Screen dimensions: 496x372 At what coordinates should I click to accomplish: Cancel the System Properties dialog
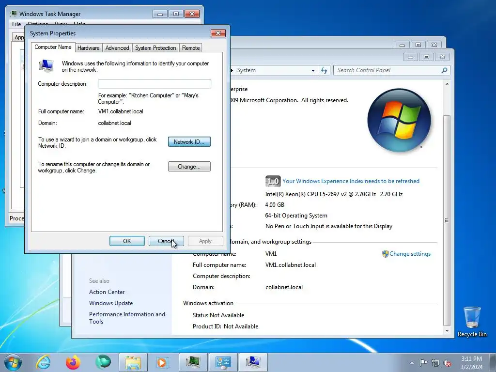pyautogui.click(x=166, y=241)
